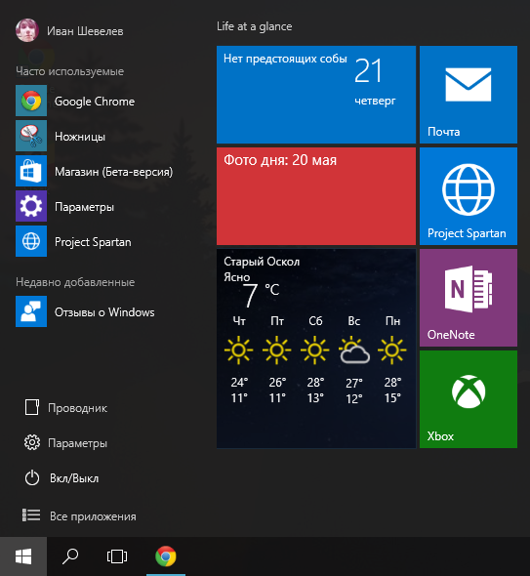Click the Нет предстоящих собы calendar text
Image resolution: width=530 pixels, height=576 pixels.
[x=285, y=59]
